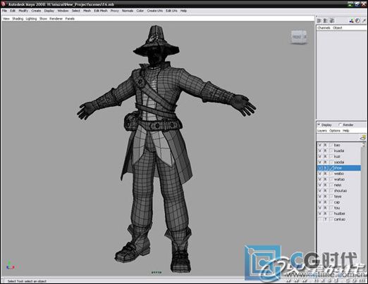Click the colored manipulator icon above Channels
The image size is (368, 284).
(351, 21)
